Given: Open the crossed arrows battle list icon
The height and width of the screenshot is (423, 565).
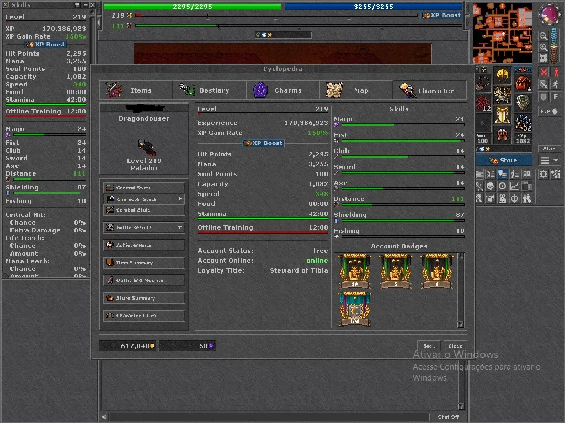Looking at the screenshot, I should click(x=491, y=174).
